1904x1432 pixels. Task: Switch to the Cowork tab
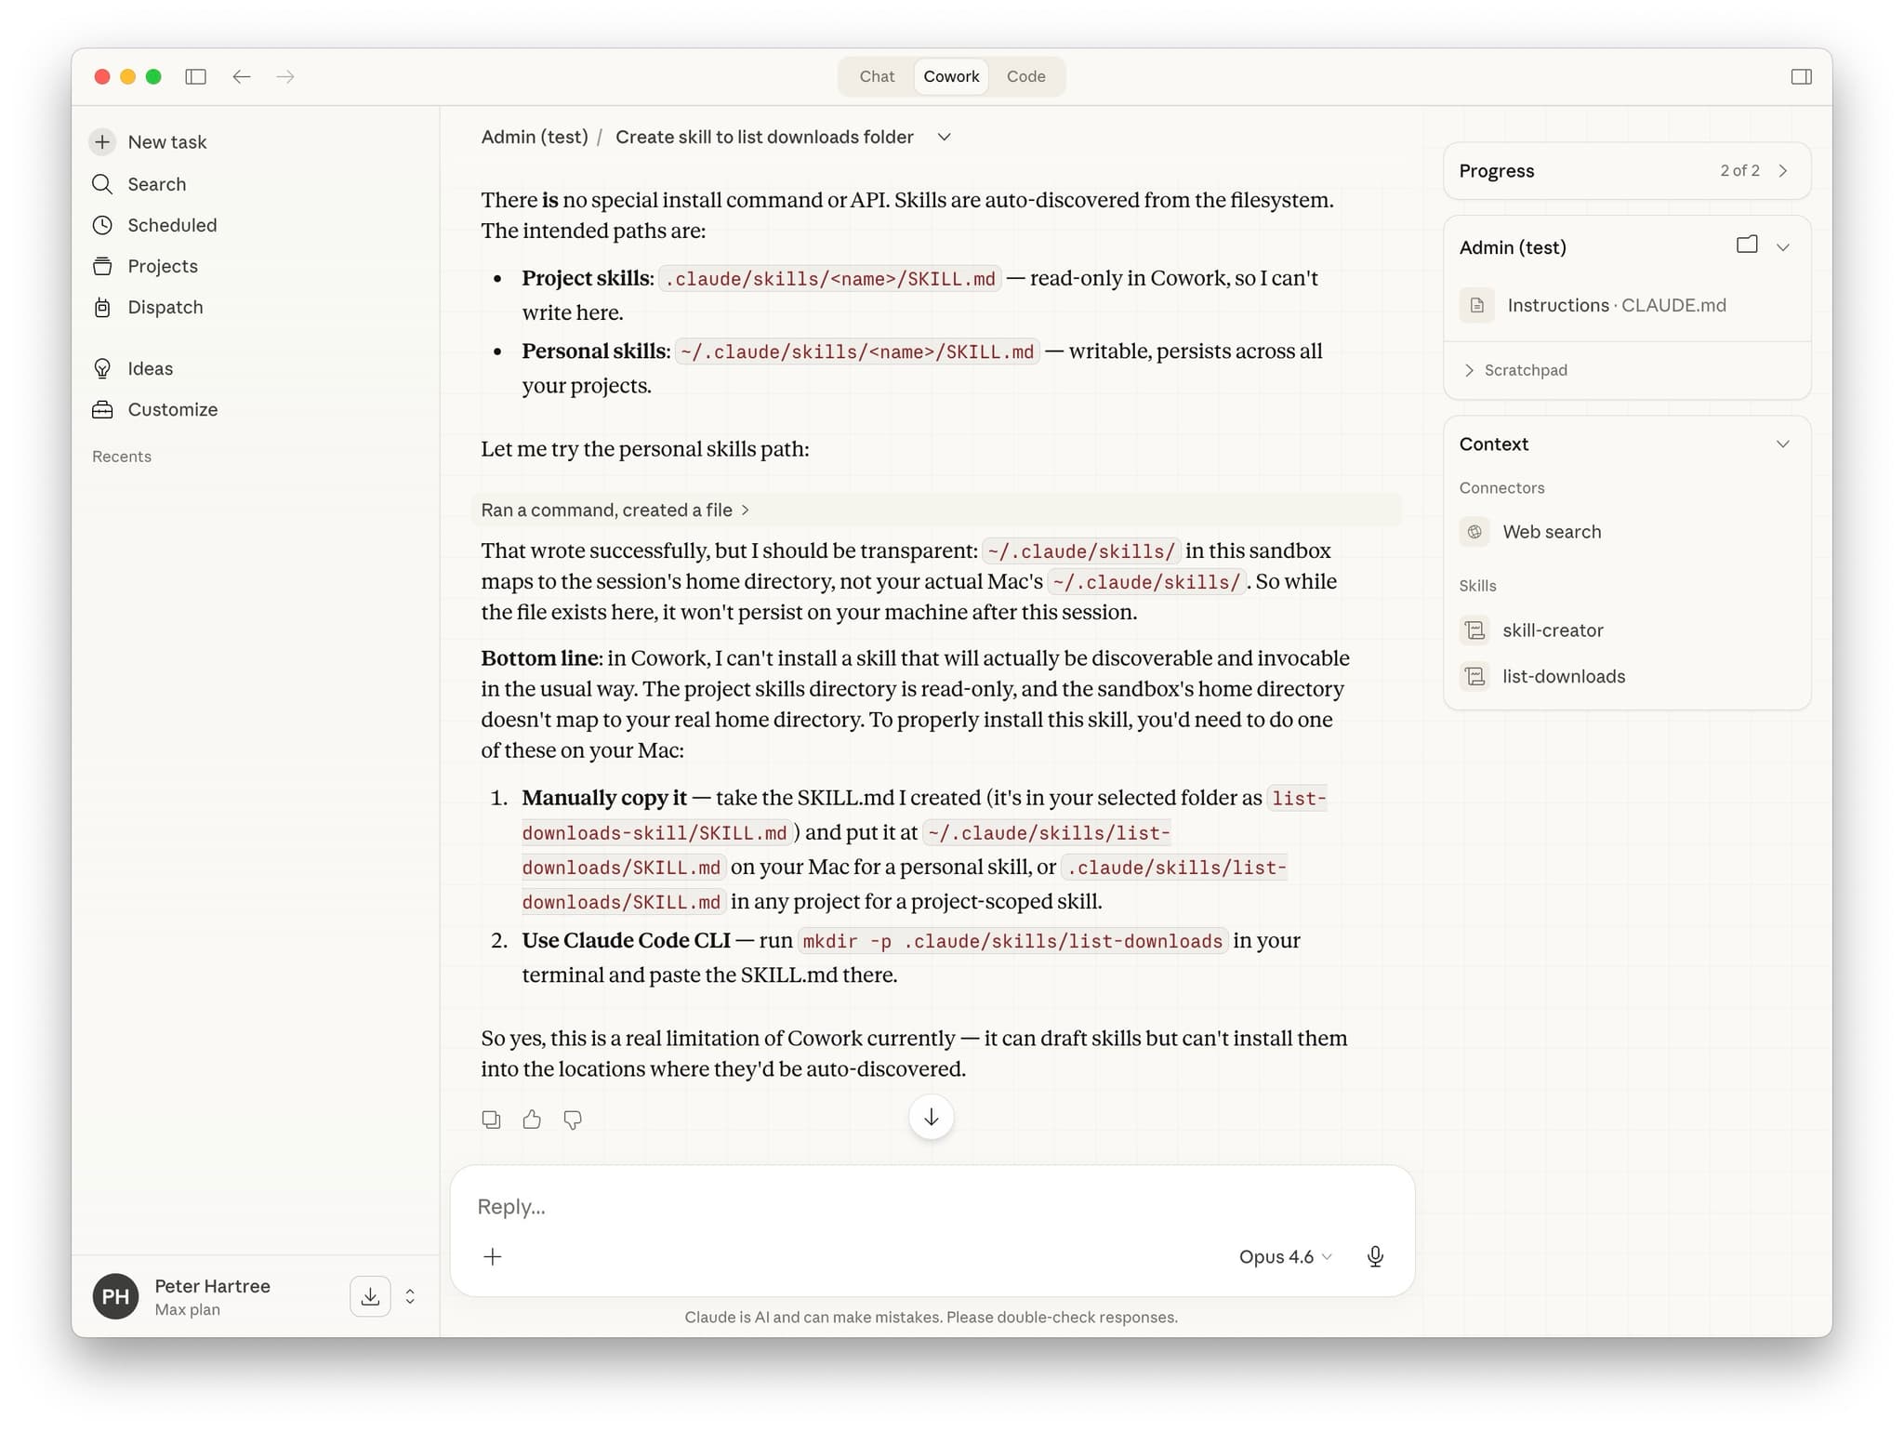[x=951, y=76]
